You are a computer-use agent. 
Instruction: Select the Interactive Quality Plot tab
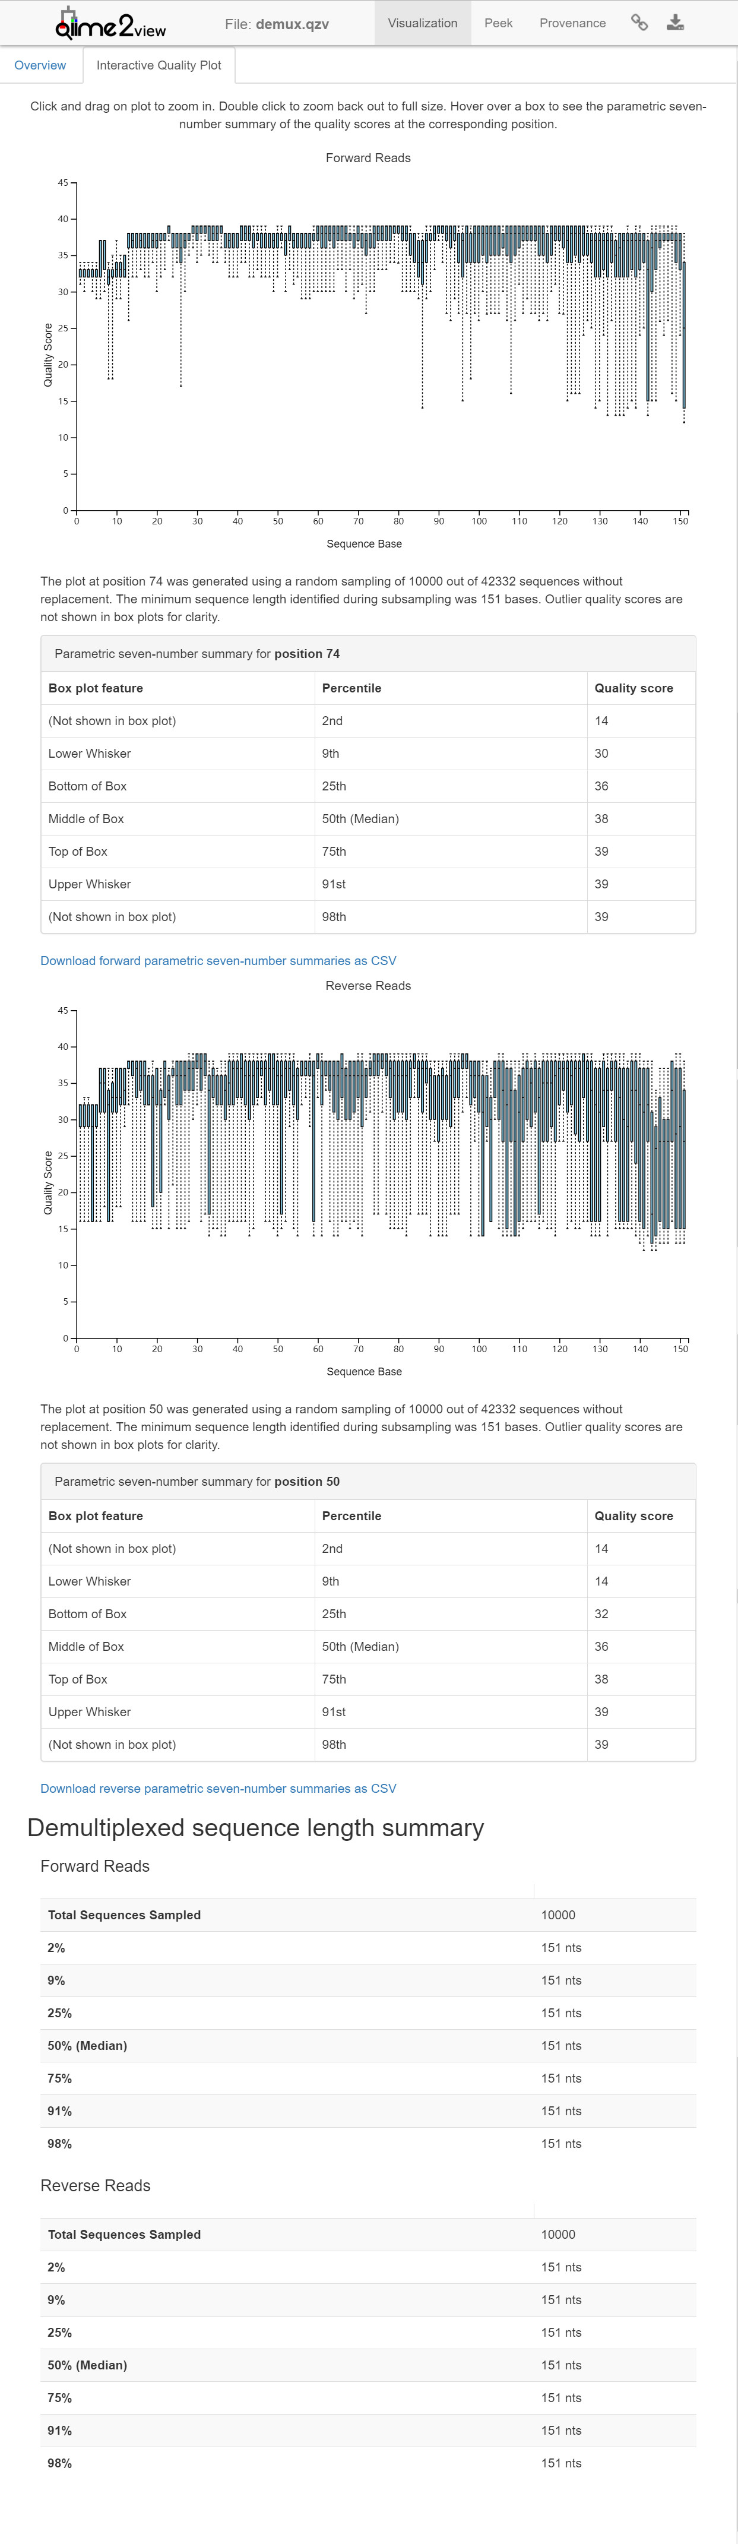point(159,65)
